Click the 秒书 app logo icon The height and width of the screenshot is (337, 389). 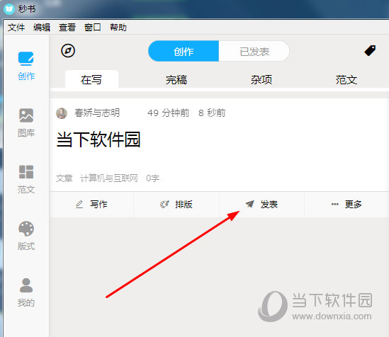click(9, 9)
